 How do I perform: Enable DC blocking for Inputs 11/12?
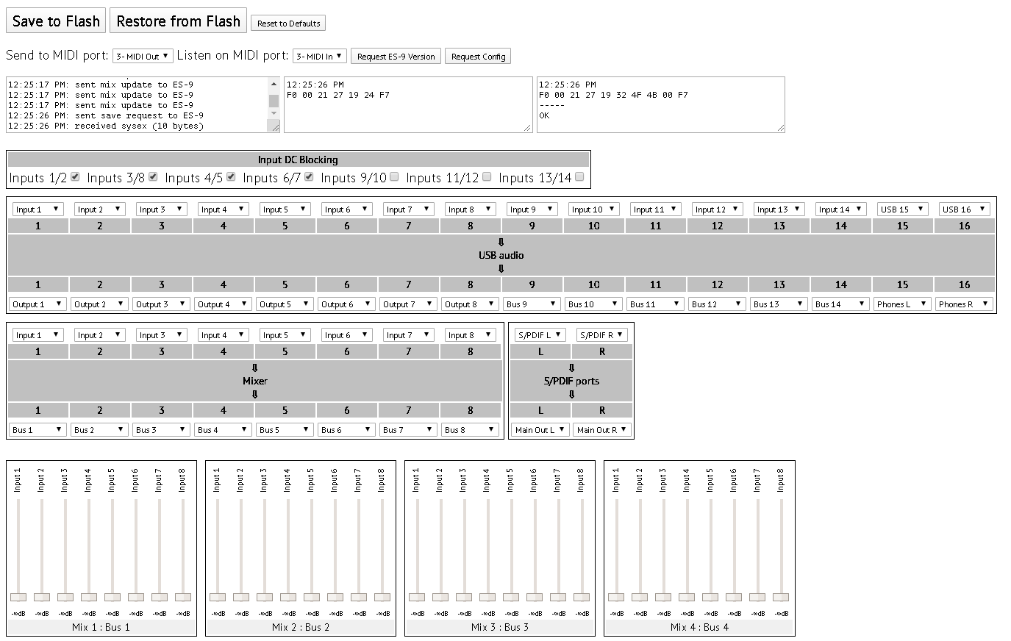(487, 176)
